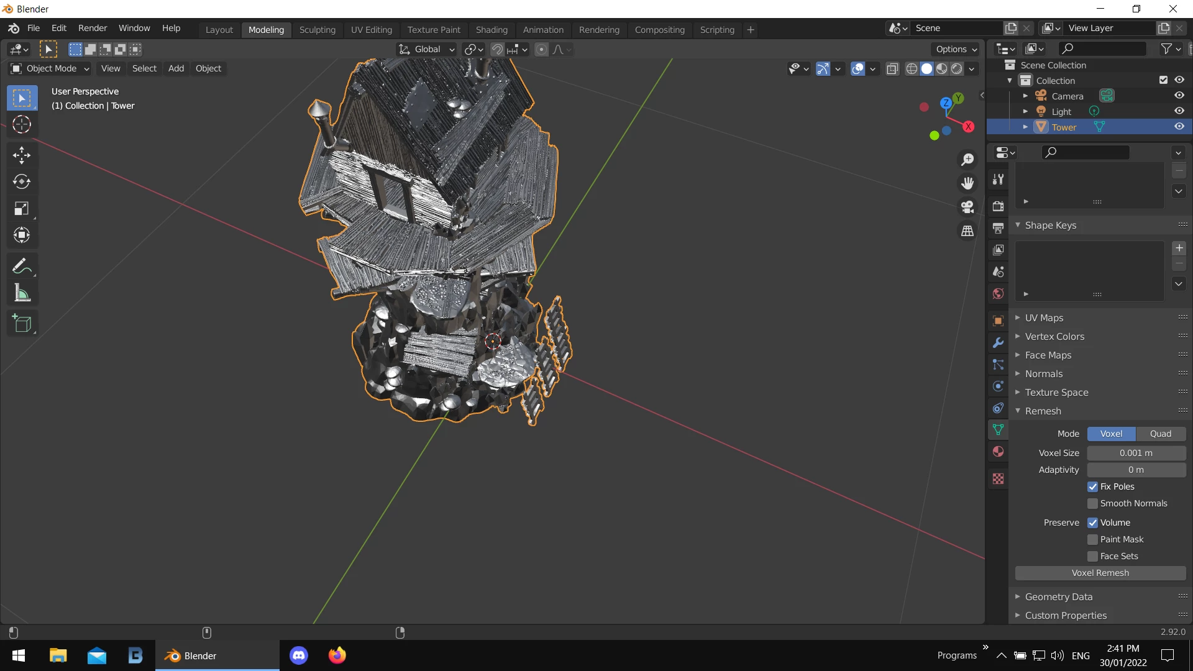1193x671 pixels.
Task: Expand the UV Maps panel
Action: (1044, 318)
